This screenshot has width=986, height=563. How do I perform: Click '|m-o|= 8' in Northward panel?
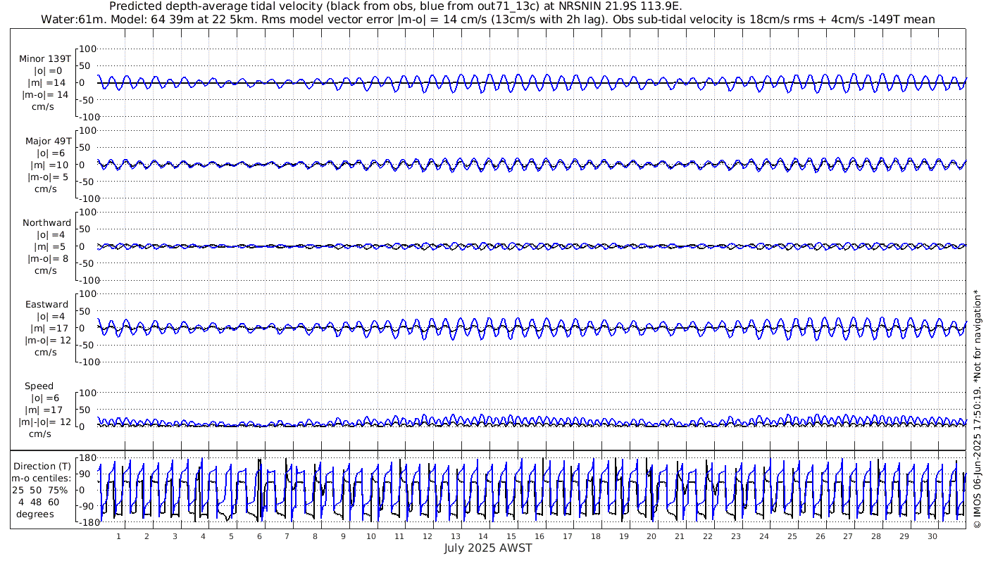46,258
